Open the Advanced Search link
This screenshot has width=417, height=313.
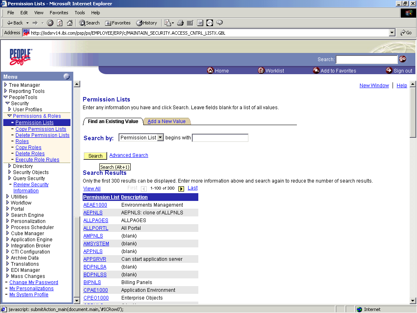pos(129,155)
